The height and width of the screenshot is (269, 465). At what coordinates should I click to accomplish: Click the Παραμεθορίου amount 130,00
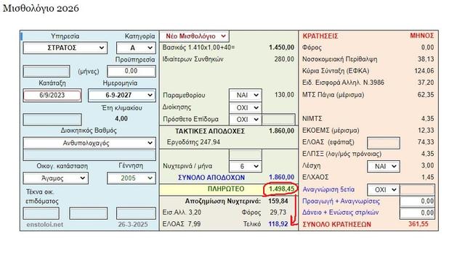click(284, 95)
